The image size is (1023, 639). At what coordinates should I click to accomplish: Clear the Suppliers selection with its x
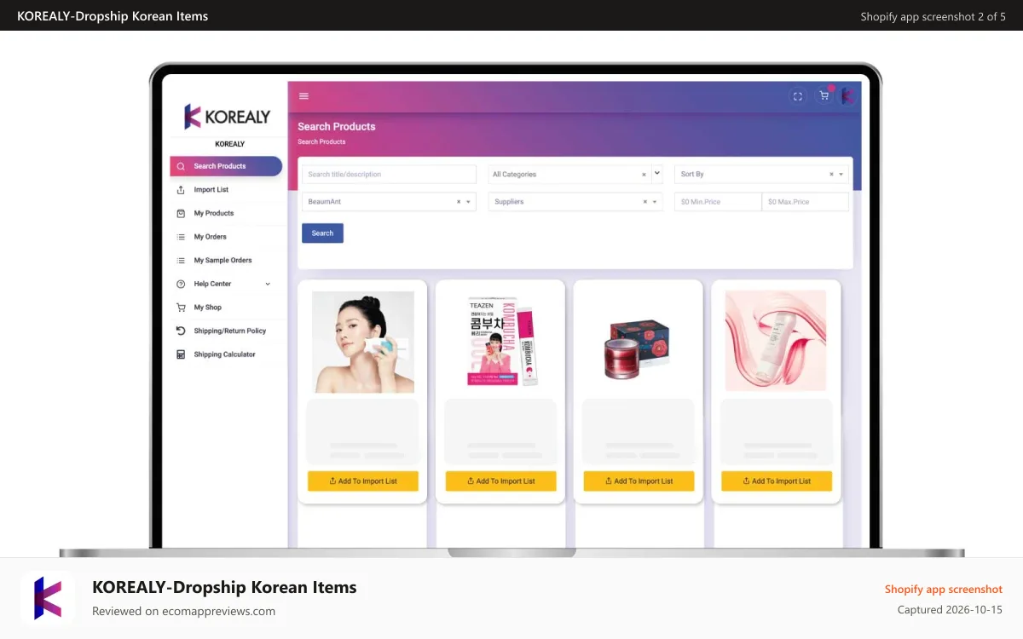pos(644,202)
